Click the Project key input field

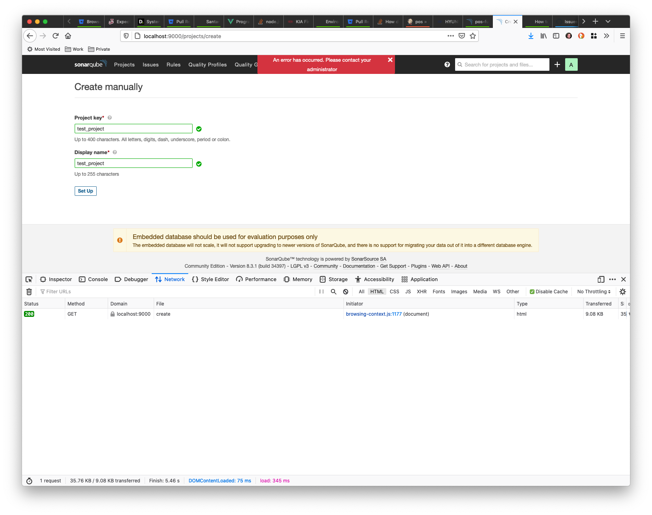click(x=134, y=129)
